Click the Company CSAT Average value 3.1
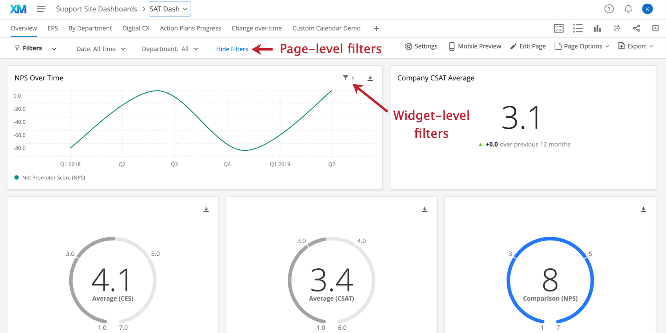 521,118
